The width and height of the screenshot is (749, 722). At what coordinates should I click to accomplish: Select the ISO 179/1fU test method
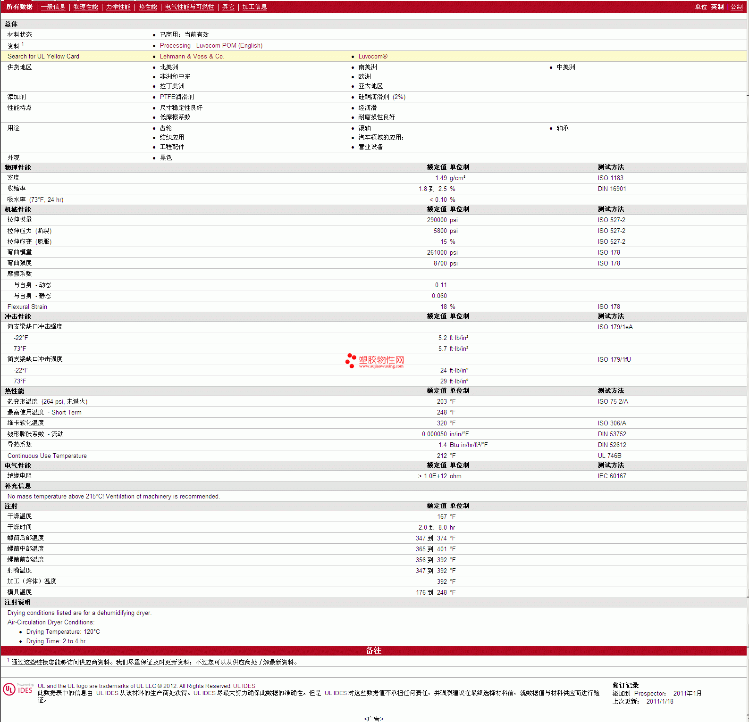click(x=614, y=359)
